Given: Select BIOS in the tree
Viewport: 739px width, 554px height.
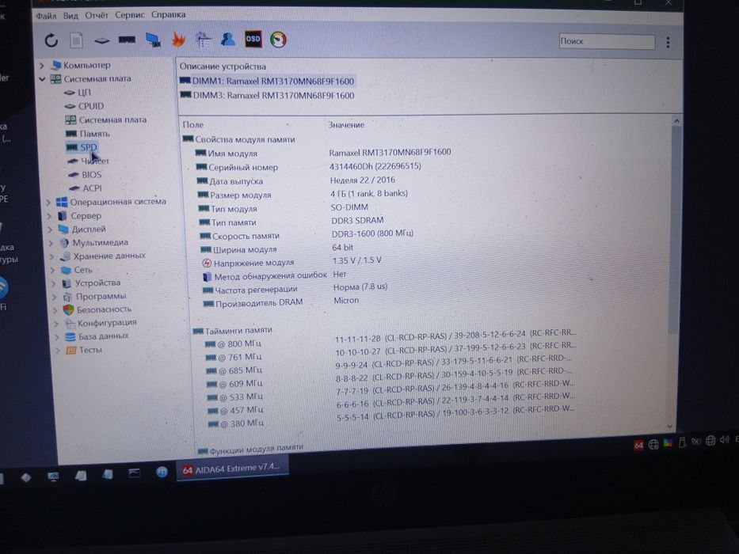Looking at the screenshot, I should [85, 175].
